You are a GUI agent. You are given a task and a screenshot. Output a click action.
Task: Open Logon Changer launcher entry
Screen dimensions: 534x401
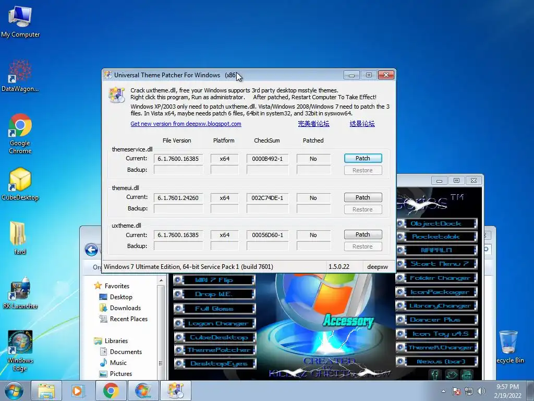(214, 323)
